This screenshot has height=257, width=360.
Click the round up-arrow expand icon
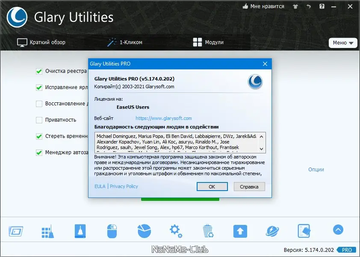[338, 230]
